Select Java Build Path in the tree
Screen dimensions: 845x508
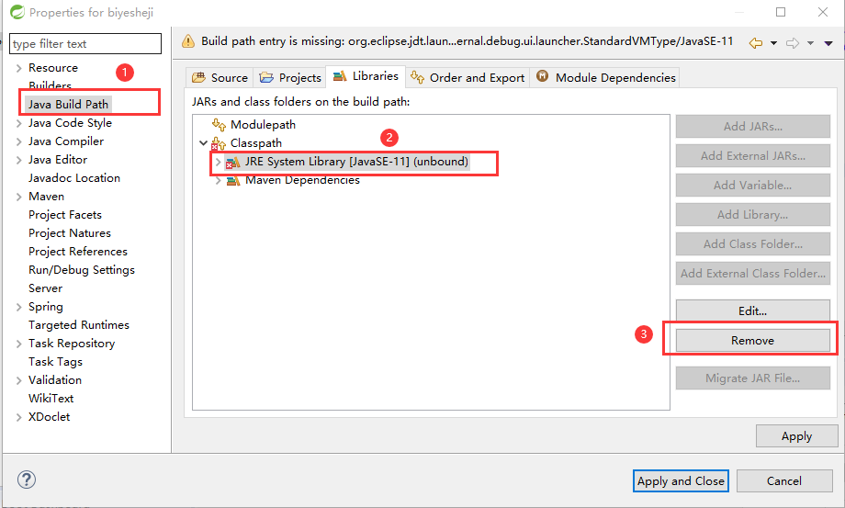69,105
